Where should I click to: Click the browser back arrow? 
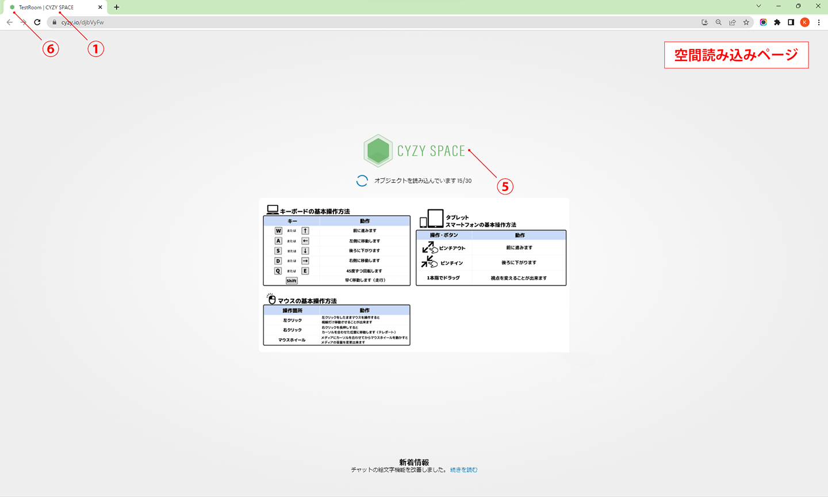tap(9, 22)
